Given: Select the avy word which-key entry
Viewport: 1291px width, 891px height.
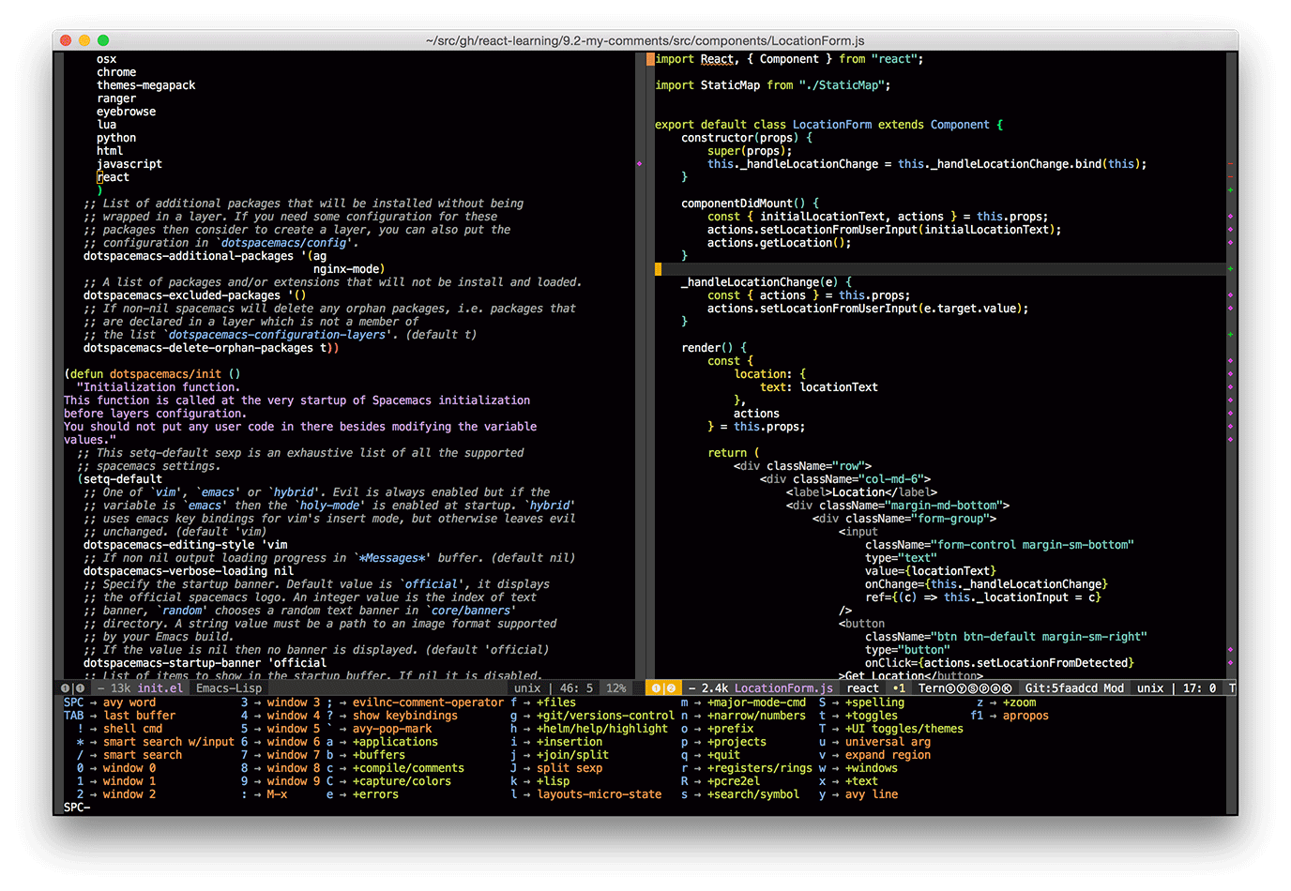Looking at the screenshot, I should [x=129, y=702].
